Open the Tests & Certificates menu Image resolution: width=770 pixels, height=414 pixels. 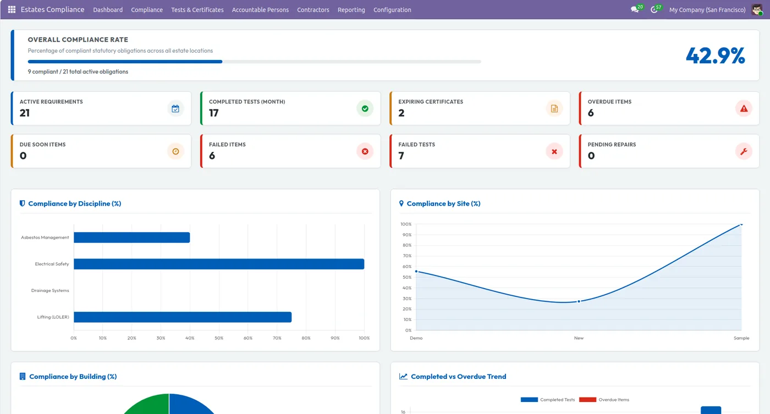197,10
